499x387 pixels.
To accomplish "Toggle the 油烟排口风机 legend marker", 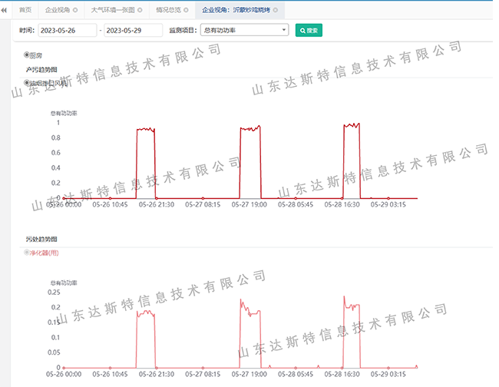I will point(28,83).
